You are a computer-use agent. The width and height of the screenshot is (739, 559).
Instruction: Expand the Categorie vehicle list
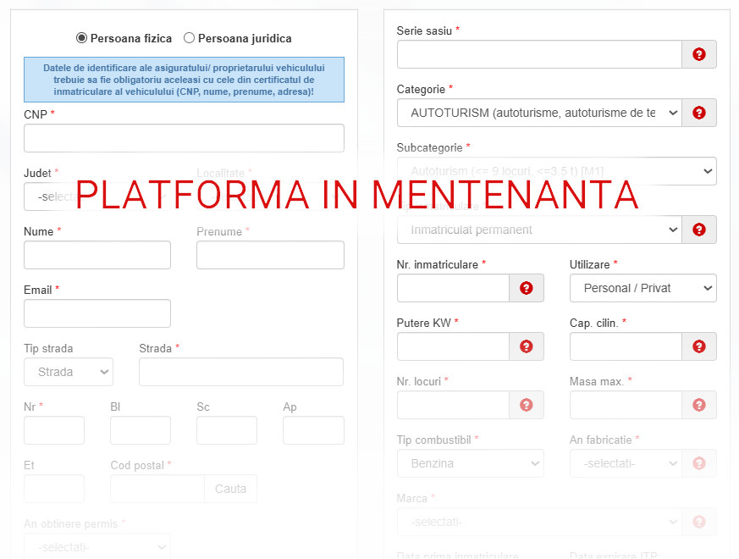click(539, 112)
